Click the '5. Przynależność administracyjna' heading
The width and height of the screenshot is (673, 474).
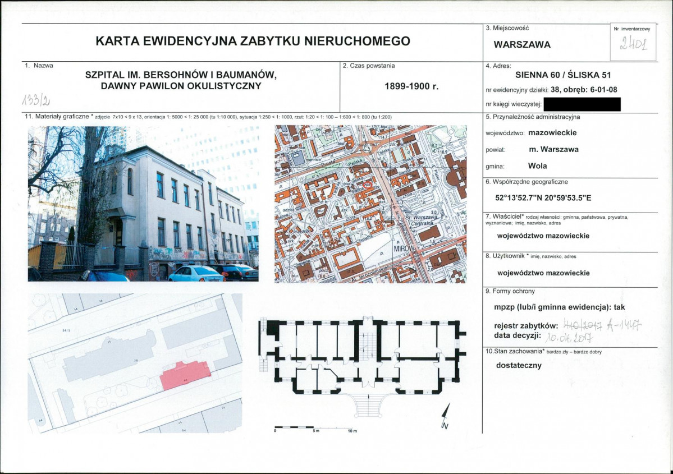(533, 117)
